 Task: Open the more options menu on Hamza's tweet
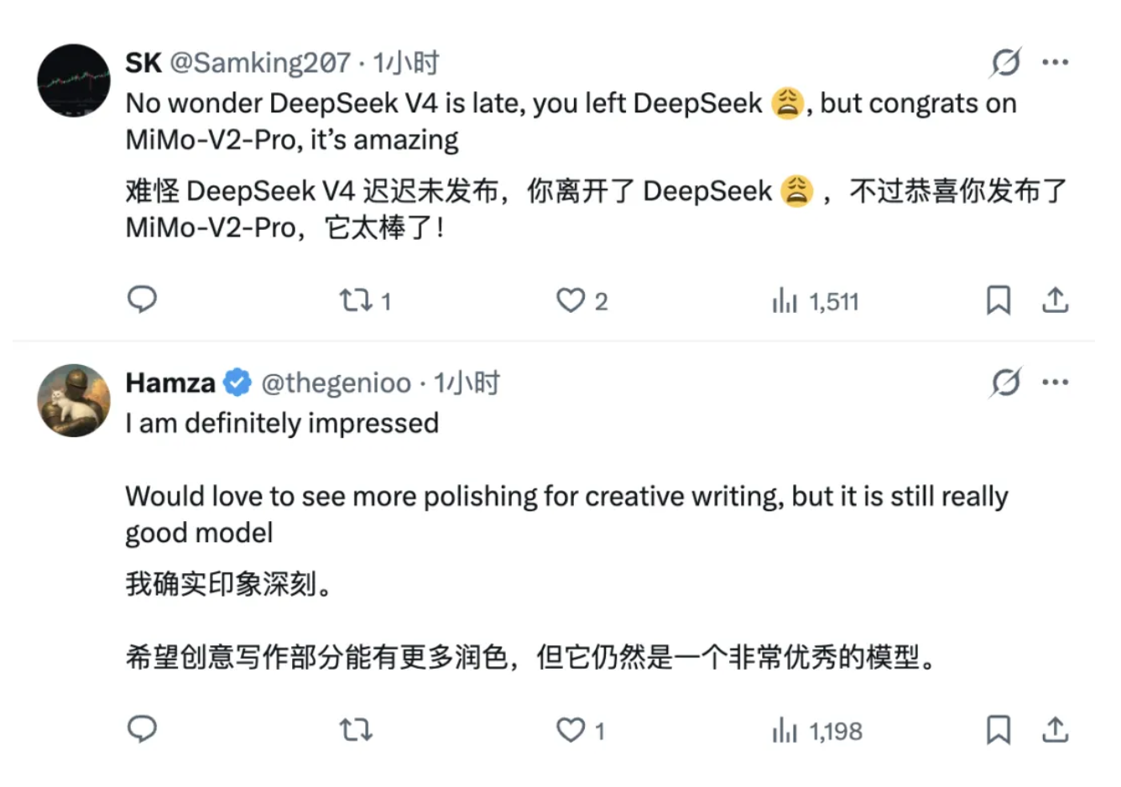[x=1057, y=382]
